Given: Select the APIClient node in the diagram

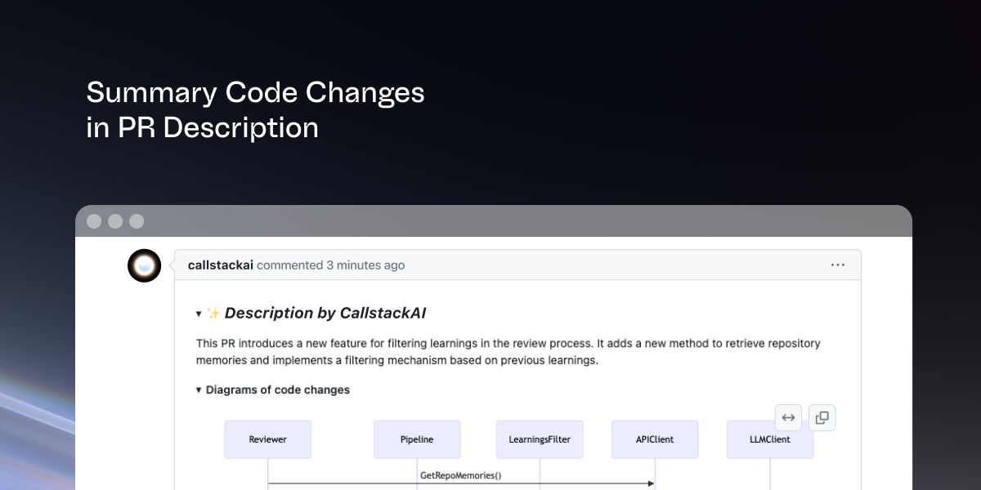Looking at the screenshot, I should tap(655, 439).
